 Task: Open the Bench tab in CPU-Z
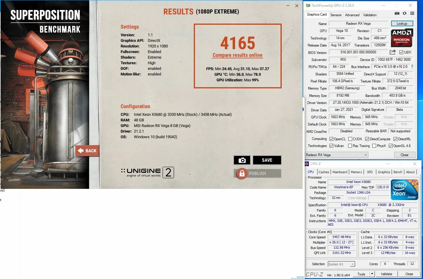point(398,172)
